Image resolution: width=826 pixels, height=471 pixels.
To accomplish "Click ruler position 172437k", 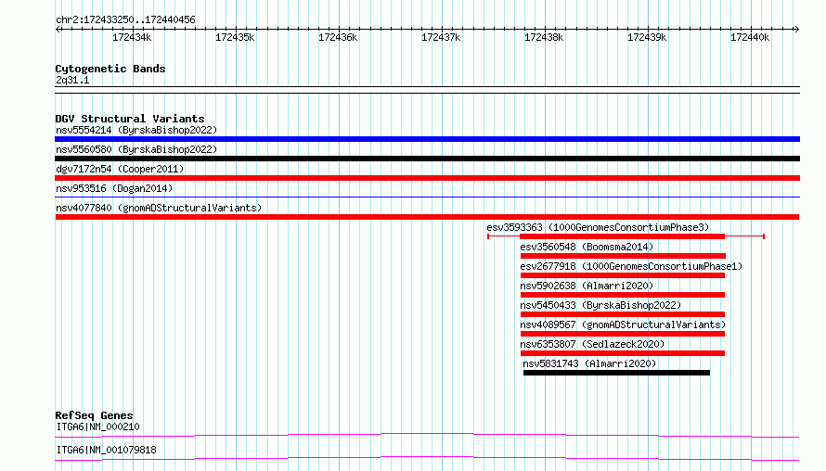I will coord(441,37).
